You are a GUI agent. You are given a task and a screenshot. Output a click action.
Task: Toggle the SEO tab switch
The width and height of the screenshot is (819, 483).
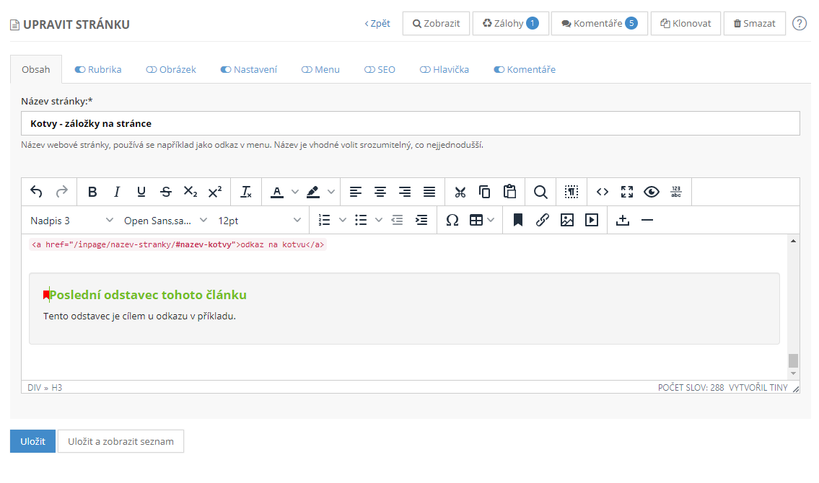tap(369, 70)
